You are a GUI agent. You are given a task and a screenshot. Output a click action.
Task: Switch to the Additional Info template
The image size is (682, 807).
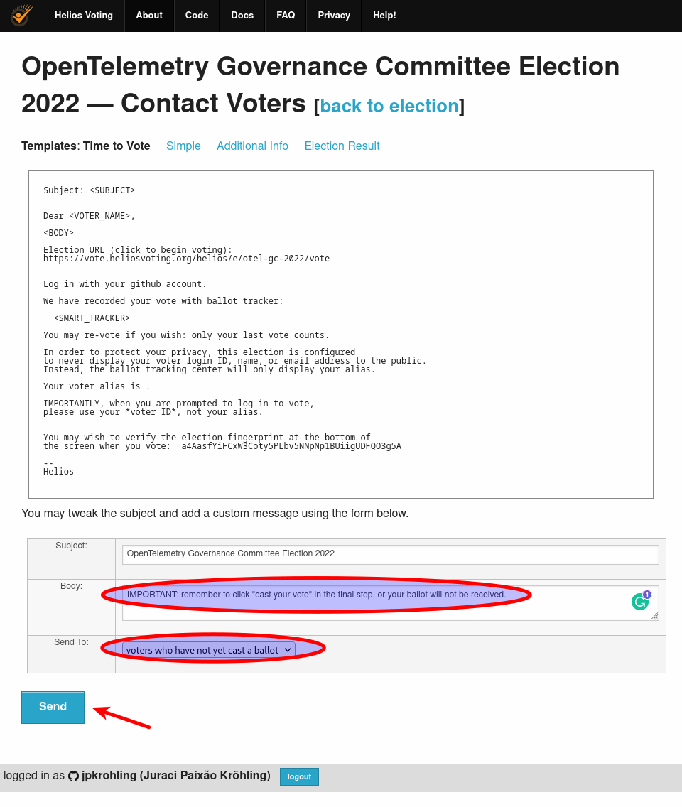click(x=252, y=146)
